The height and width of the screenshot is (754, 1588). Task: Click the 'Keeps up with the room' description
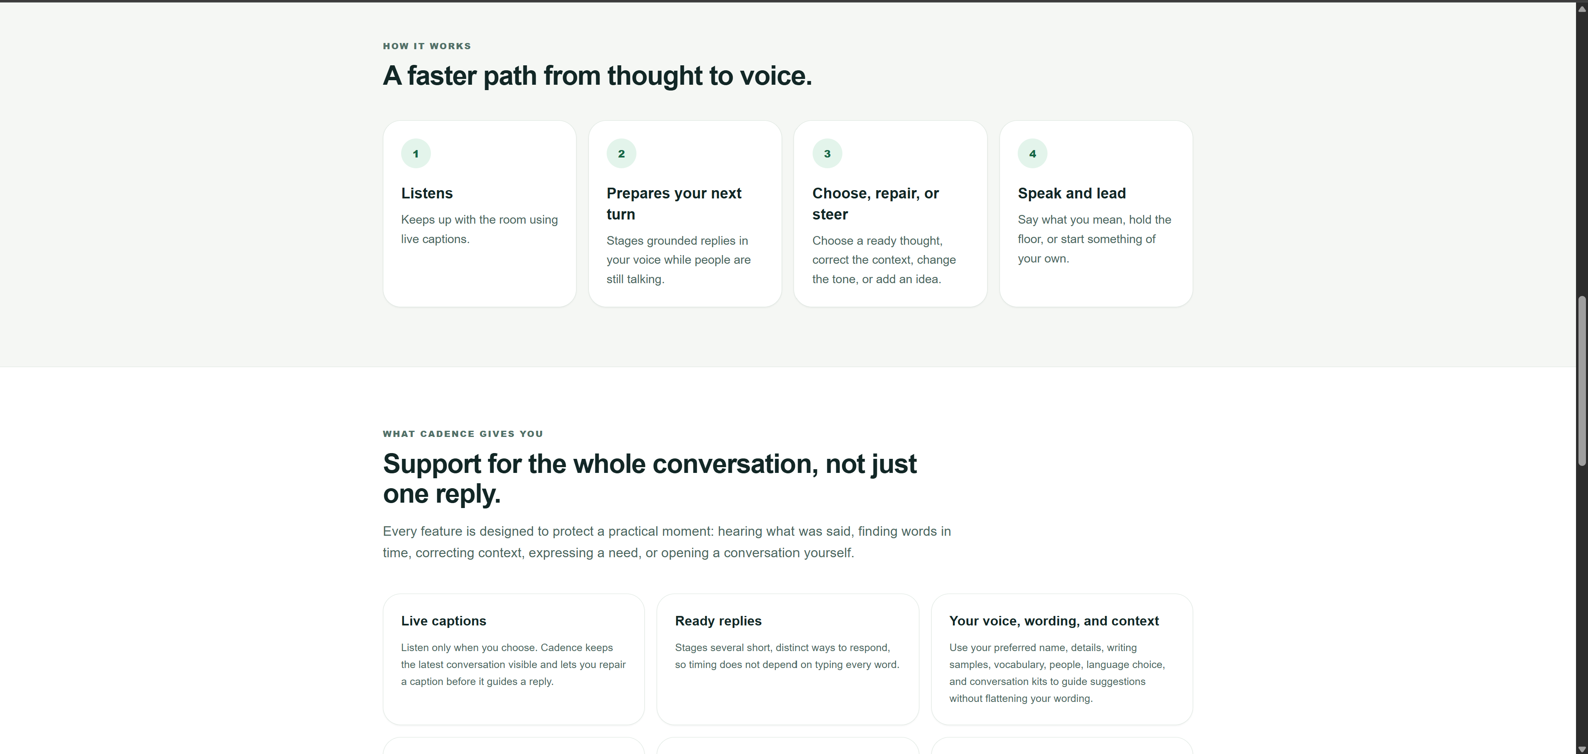click(480, 229)
